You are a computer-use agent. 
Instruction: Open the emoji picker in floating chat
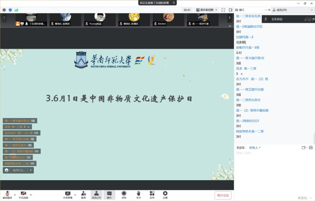tap(7, 170)
